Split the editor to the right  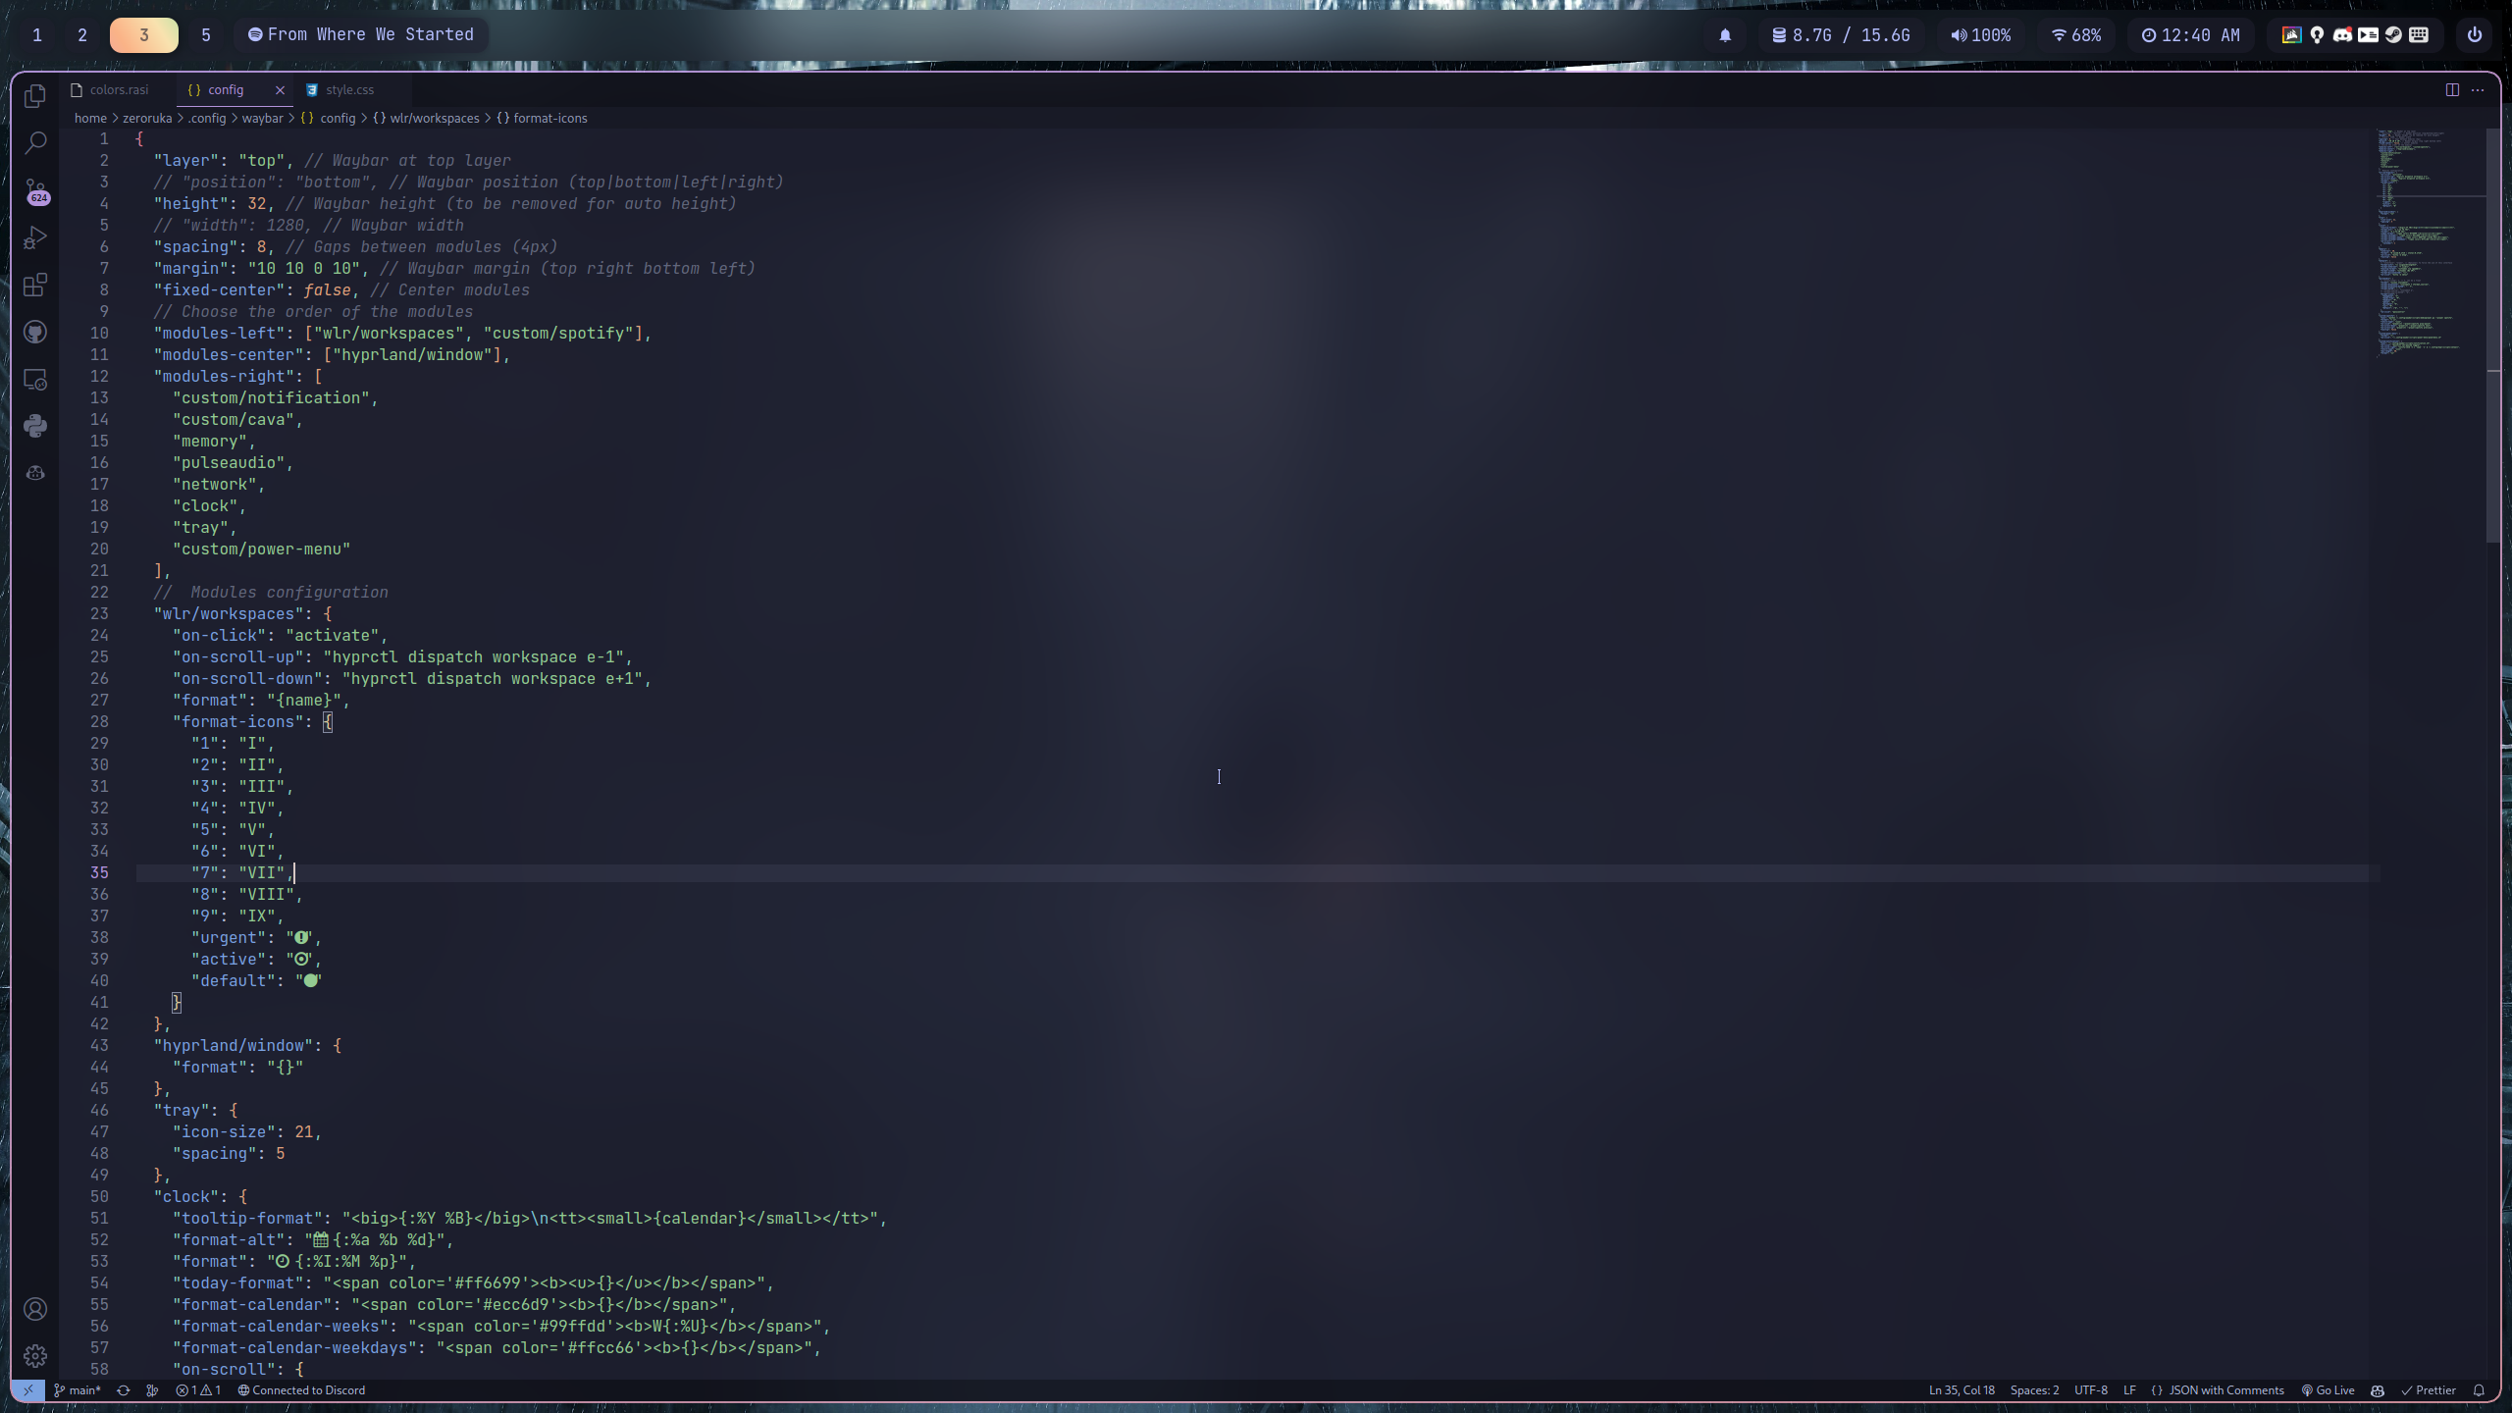point(2452,89)
